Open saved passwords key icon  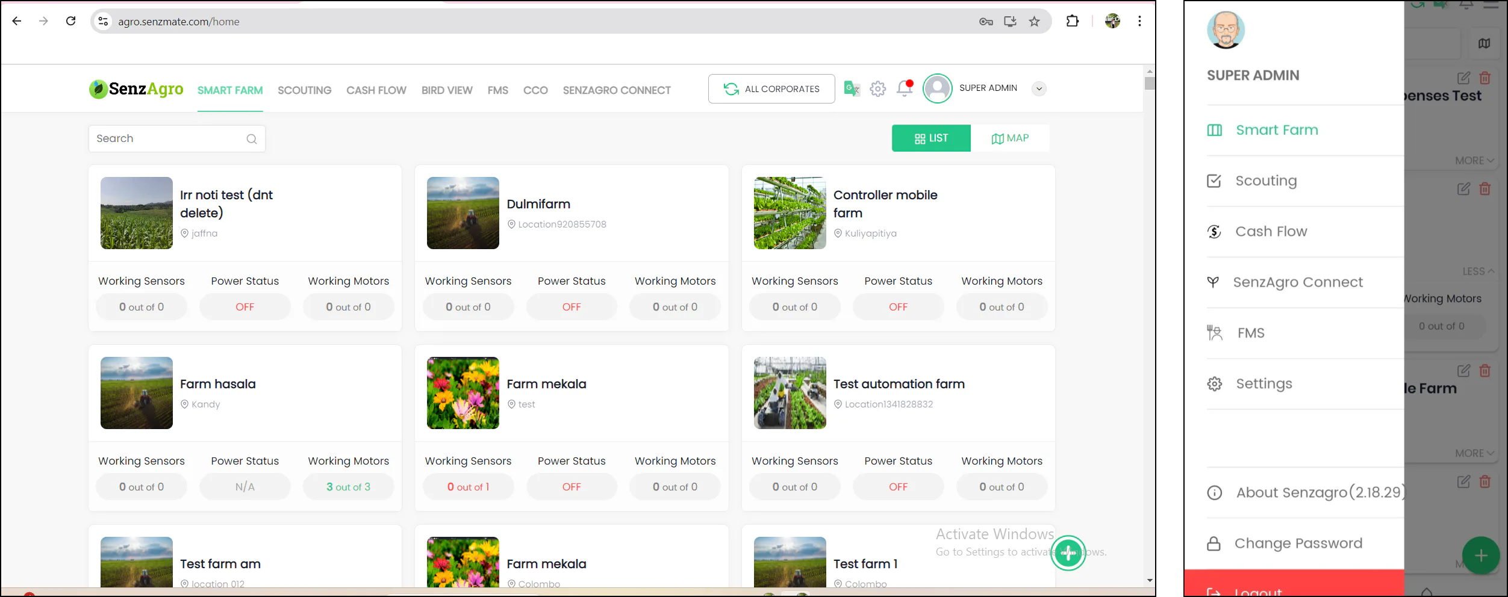coord(986,22)
